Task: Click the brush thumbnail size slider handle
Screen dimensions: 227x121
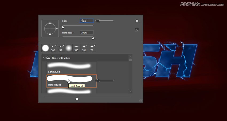Action: (x=77, y=99)
